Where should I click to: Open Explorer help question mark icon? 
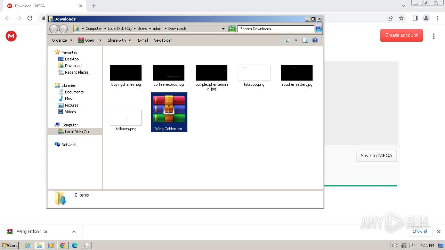pos(315,40)
